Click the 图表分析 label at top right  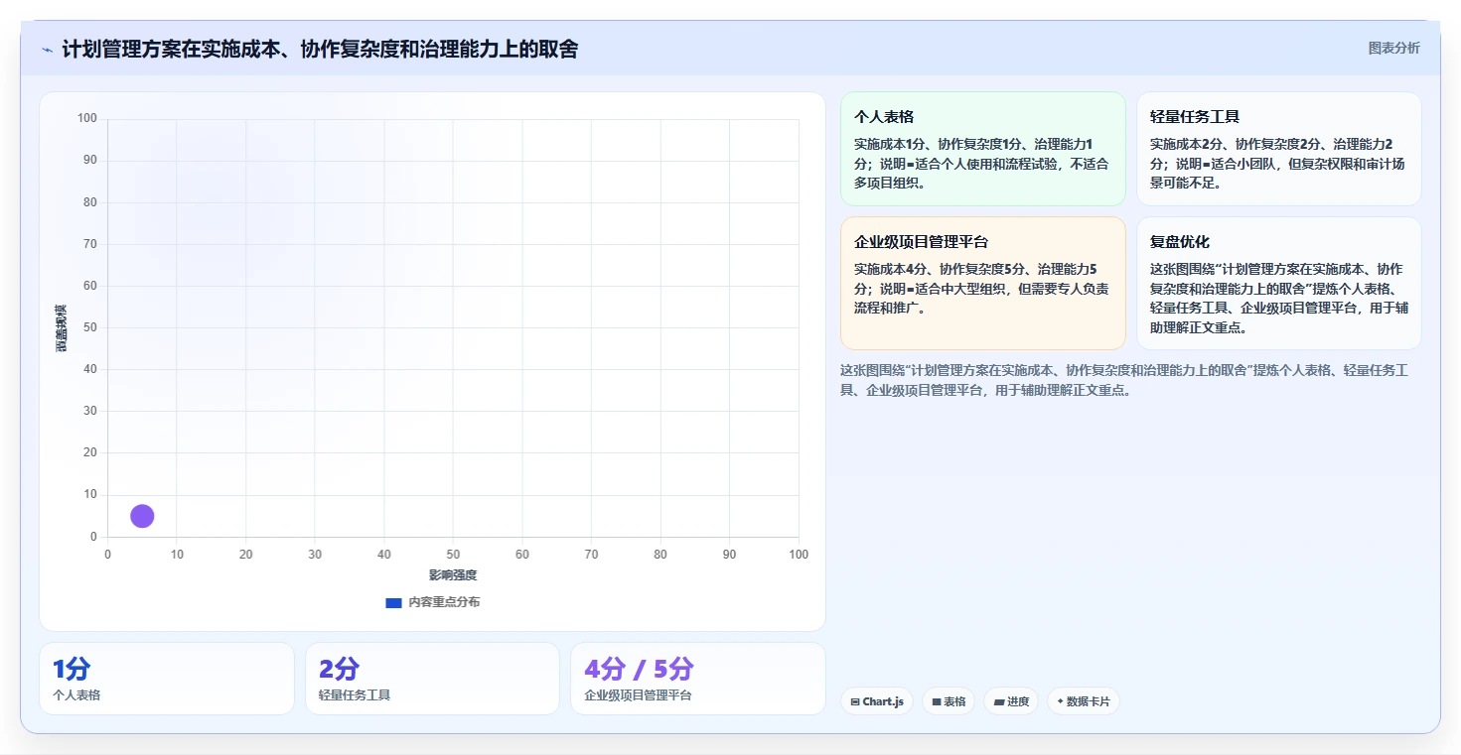click(x=1393, y=48)
